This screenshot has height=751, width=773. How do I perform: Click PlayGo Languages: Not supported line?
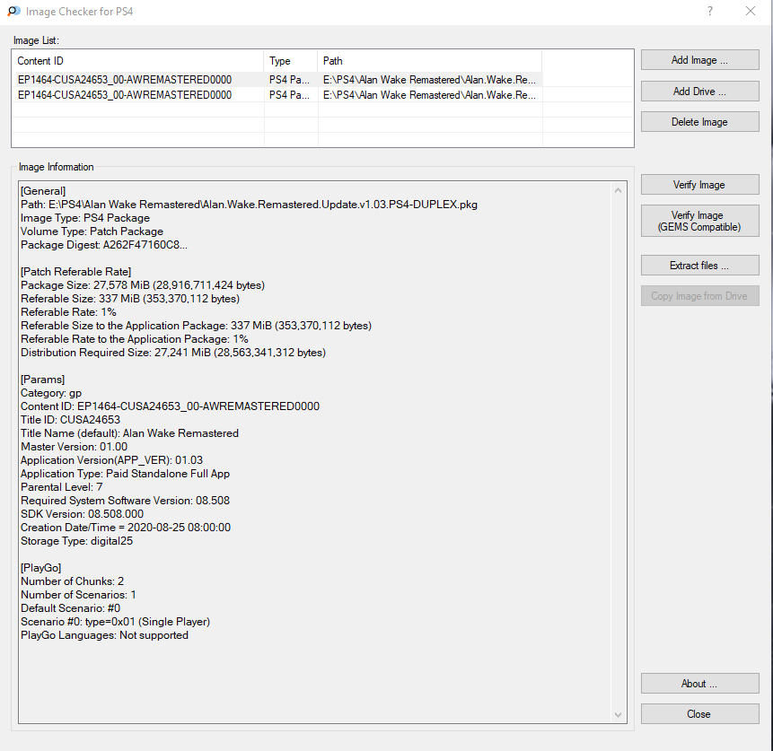pos(104,635)
